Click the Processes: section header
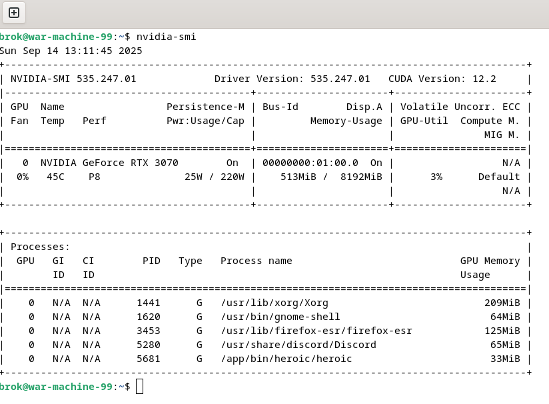549x404 pixels. pyautogui.click(x=40, y=247)
